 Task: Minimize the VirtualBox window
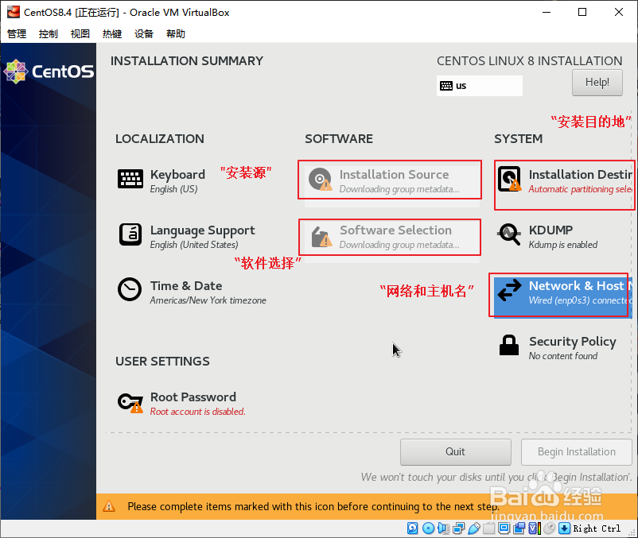(x=547, y=12)
